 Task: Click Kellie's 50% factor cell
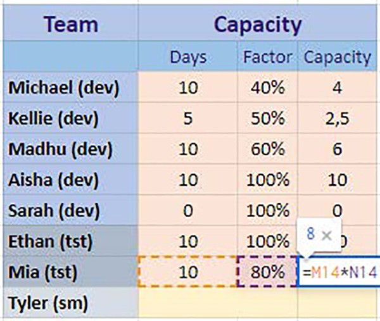coord(267,118)
